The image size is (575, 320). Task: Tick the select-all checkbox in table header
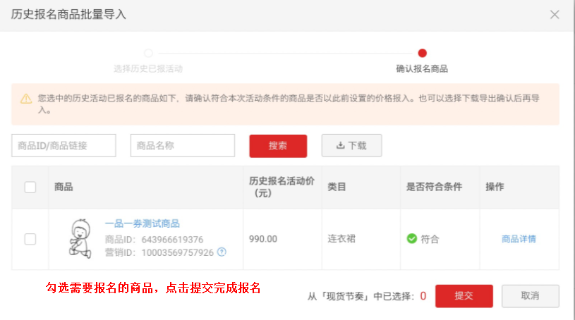30,187
